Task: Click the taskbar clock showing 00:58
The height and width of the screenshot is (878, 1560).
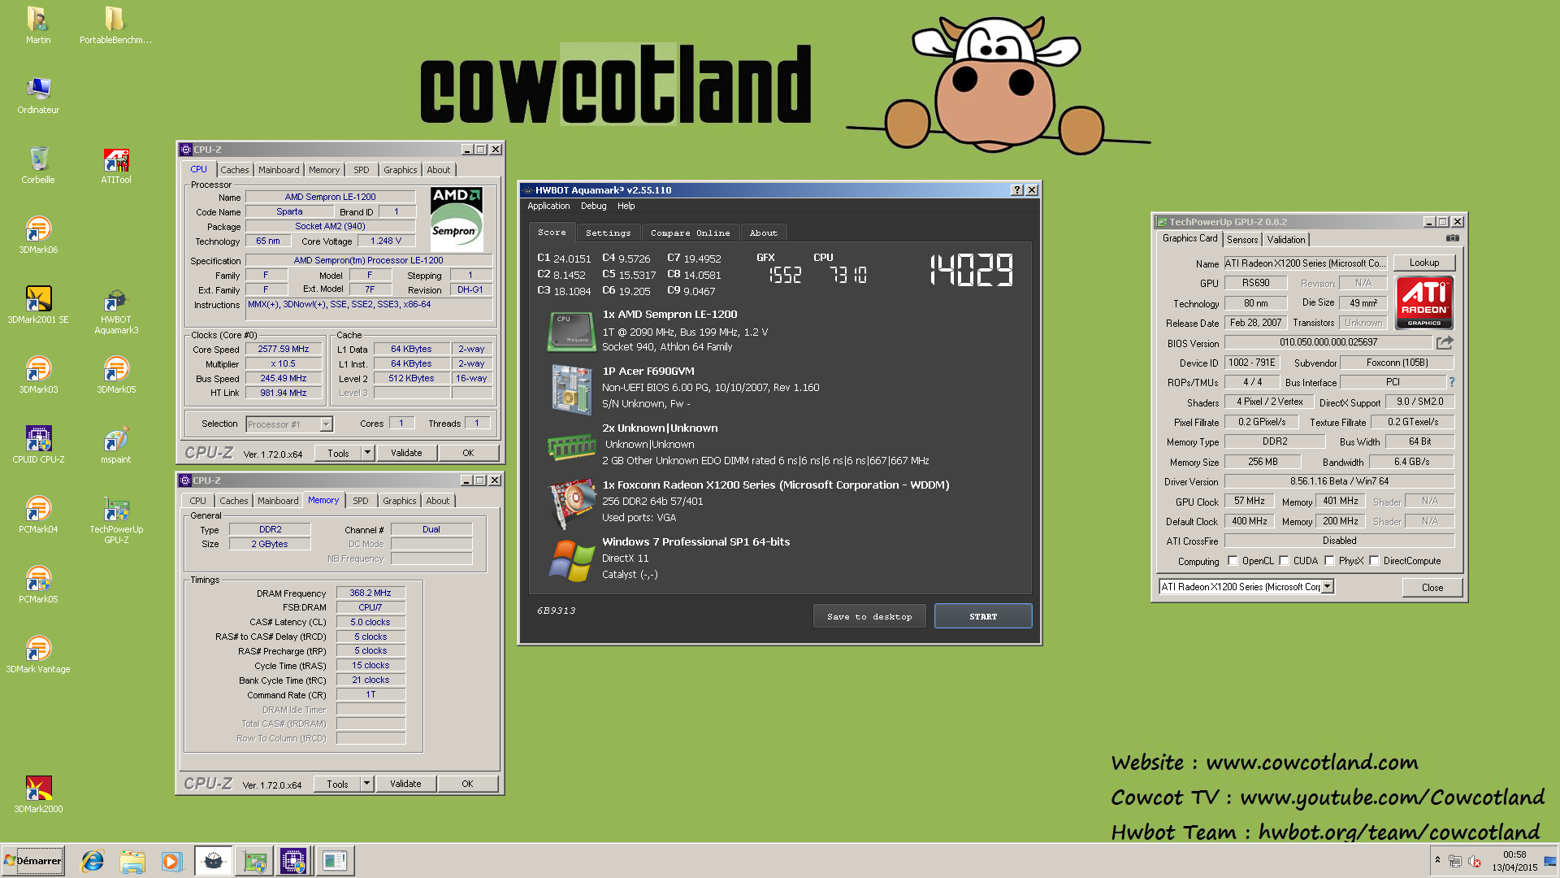Action: (1514, 861)
